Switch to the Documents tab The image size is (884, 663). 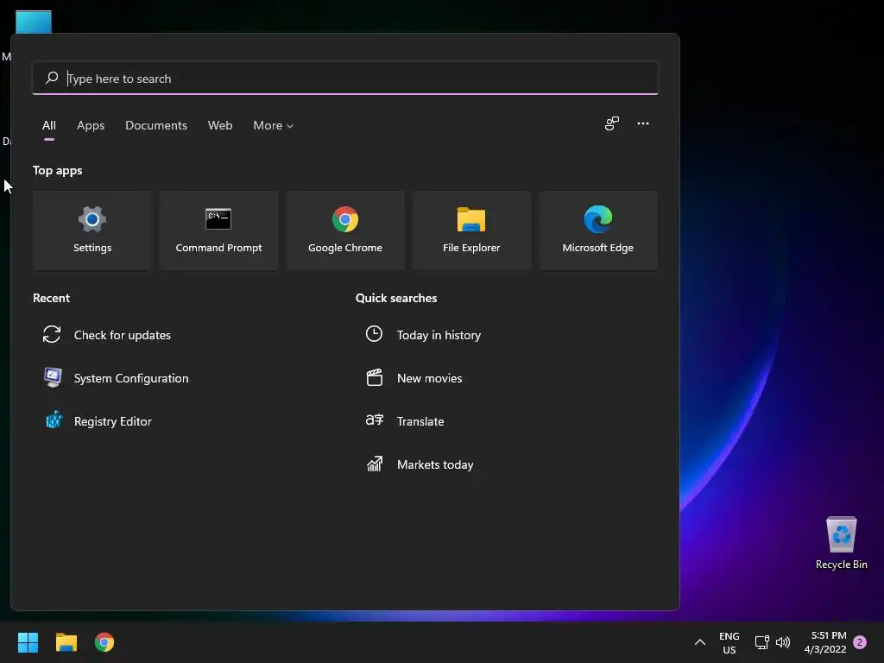pos(156,125)
